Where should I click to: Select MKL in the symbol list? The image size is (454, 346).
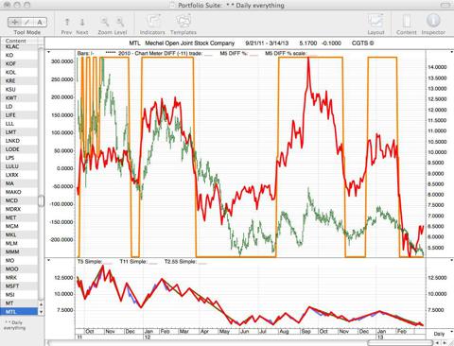pyautogui.click(x=20, y=234)
